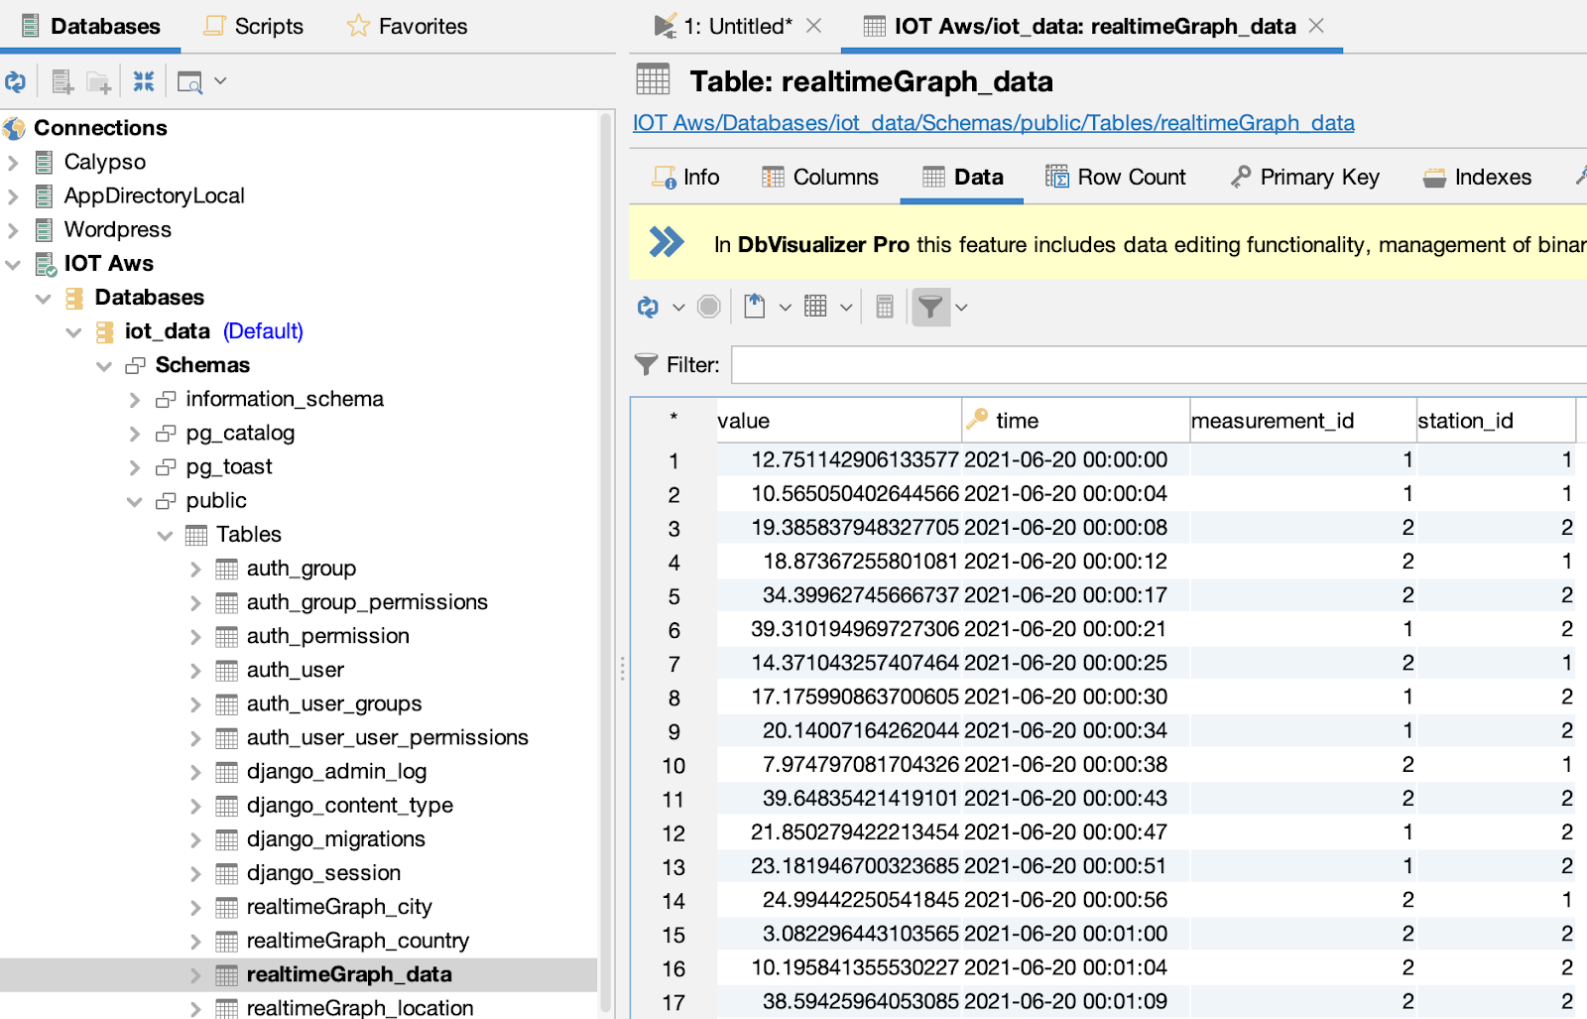Collapse the Tables node
This screenshot has height=1019, width=1587.
coord(165,536)
